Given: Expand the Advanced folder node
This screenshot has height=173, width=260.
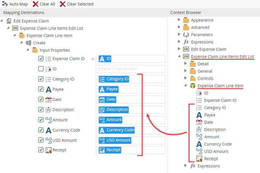Looking at the screenshot, I should point(179,27).
